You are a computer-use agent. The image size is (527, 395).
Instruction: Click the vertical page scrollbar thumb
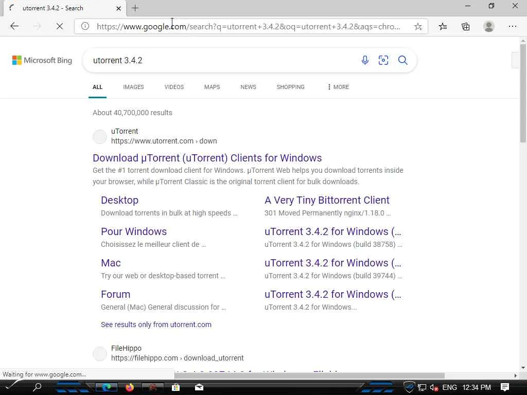(523, 93)
